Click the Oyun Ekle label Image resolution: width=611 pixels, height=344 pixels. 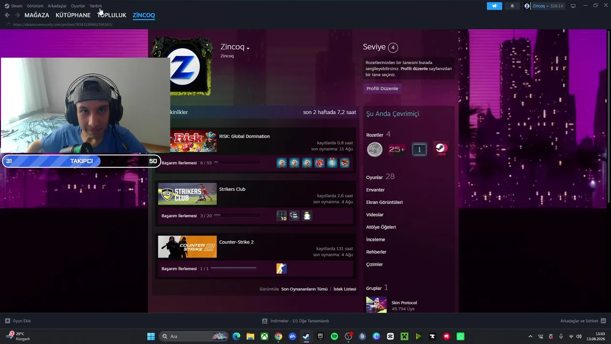pyautogui.click(x=22, y=321)
